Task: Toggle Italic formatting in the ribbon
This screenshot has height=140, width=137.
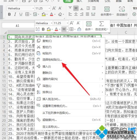Action: pyautogui.click(x=15, y=14)
